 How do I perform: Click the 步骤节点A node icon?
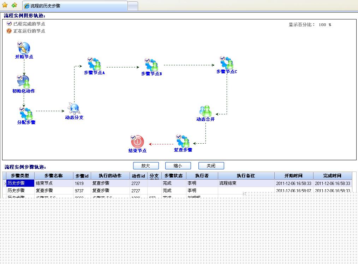94,64
